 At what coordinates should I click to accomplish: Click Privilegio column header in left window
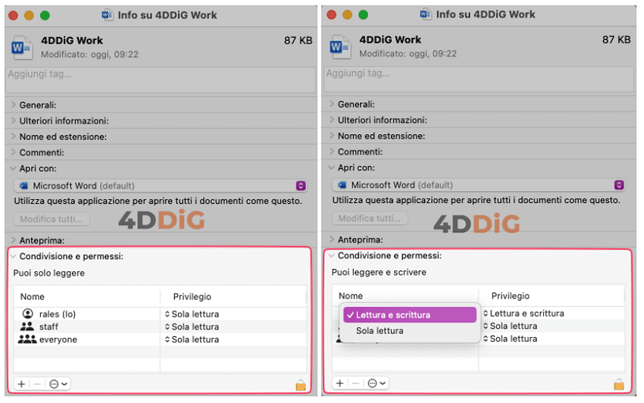tap(192, 297)
